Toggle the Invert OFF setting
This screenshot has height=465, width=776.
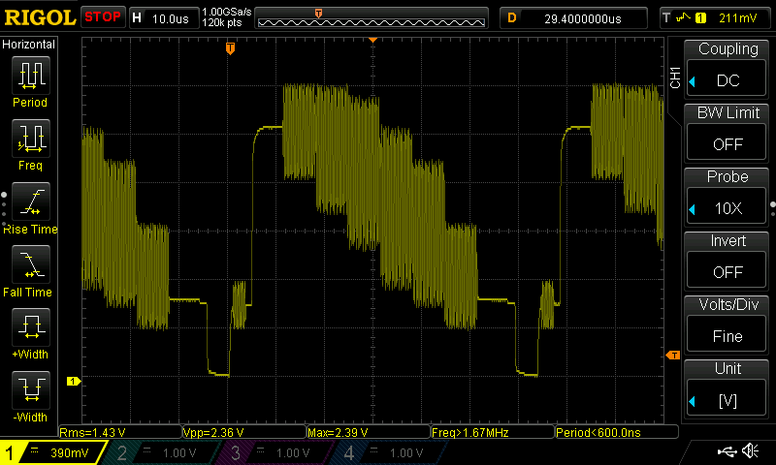[727, 261]
